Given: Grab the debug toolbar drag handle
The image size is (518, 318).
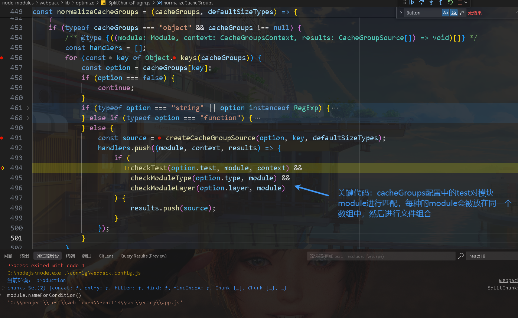Looking at the screenshot, I should 405,3.
